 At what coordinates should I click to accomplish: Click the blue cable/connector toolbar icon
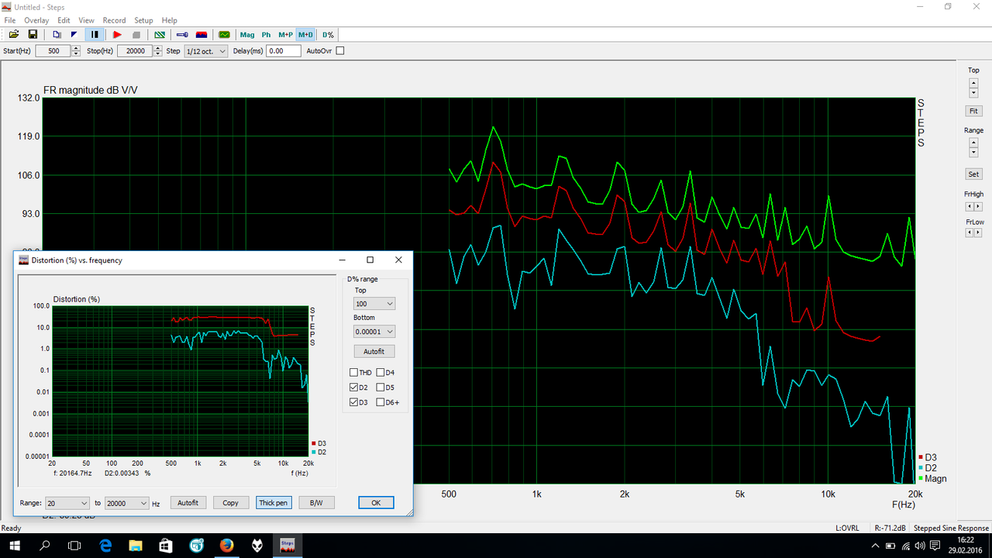[x=182, y=35]
